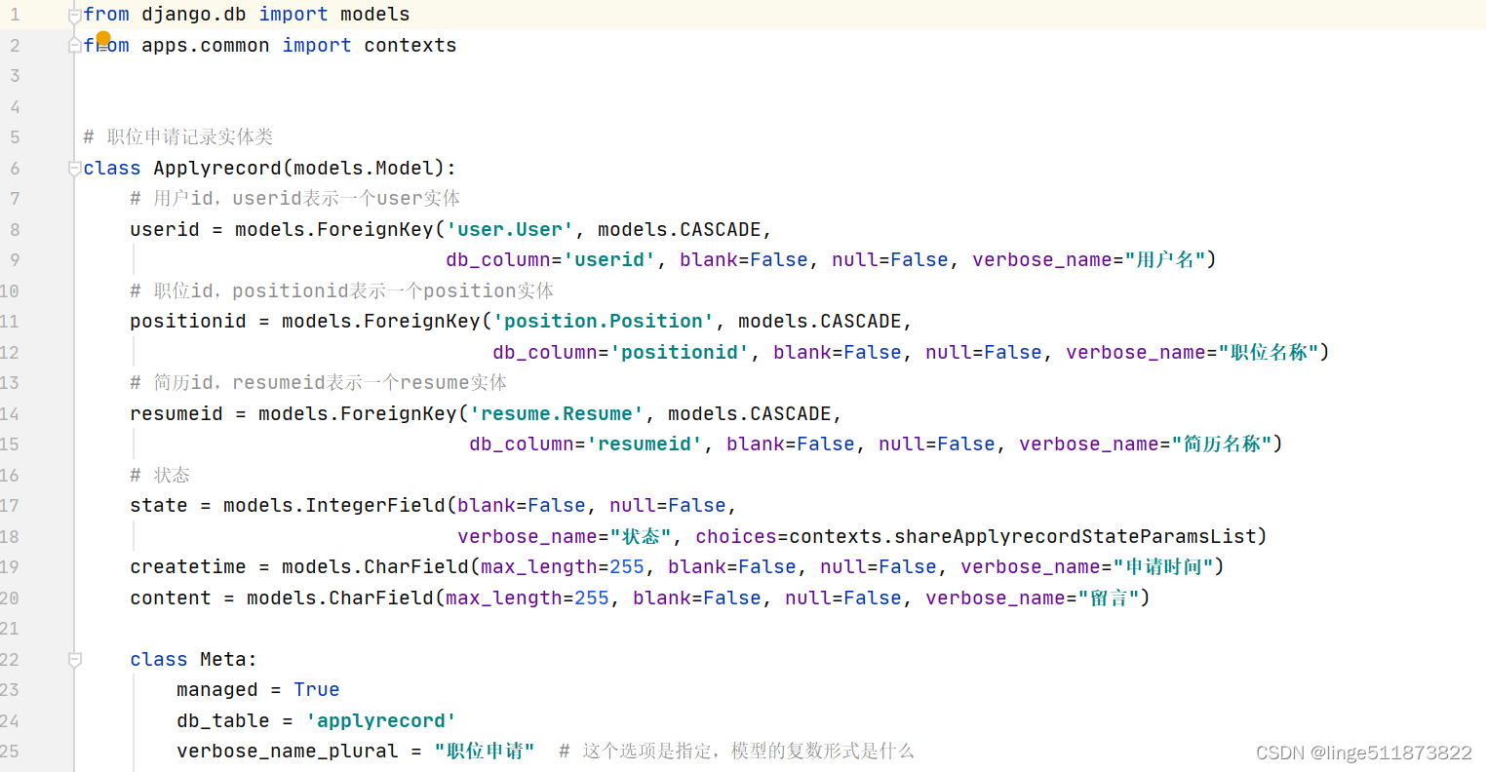1486x772 pixels.
Task: Click the verbose_name string "用户名"
Action: tap(1165, 260)
